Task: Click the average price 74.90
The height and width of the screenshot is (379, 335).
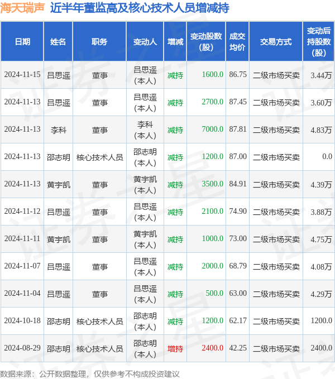Action: coord(238,211)
